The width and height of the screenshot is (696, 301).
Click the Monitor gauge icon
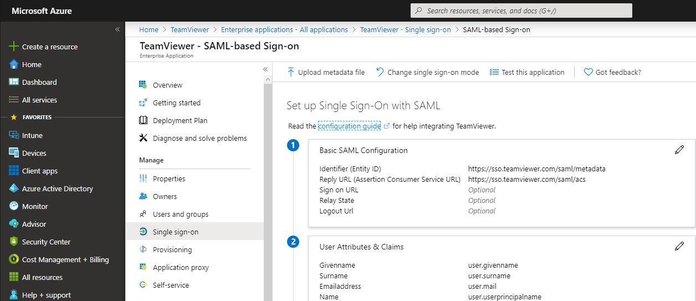[14, 206]
